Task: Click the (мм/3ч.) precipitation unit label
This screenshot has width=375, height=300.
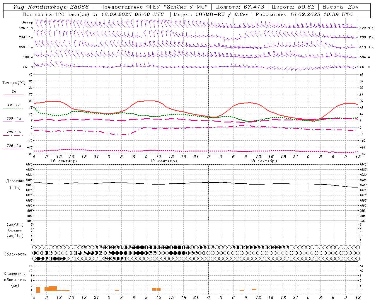Action: point(15,225)
